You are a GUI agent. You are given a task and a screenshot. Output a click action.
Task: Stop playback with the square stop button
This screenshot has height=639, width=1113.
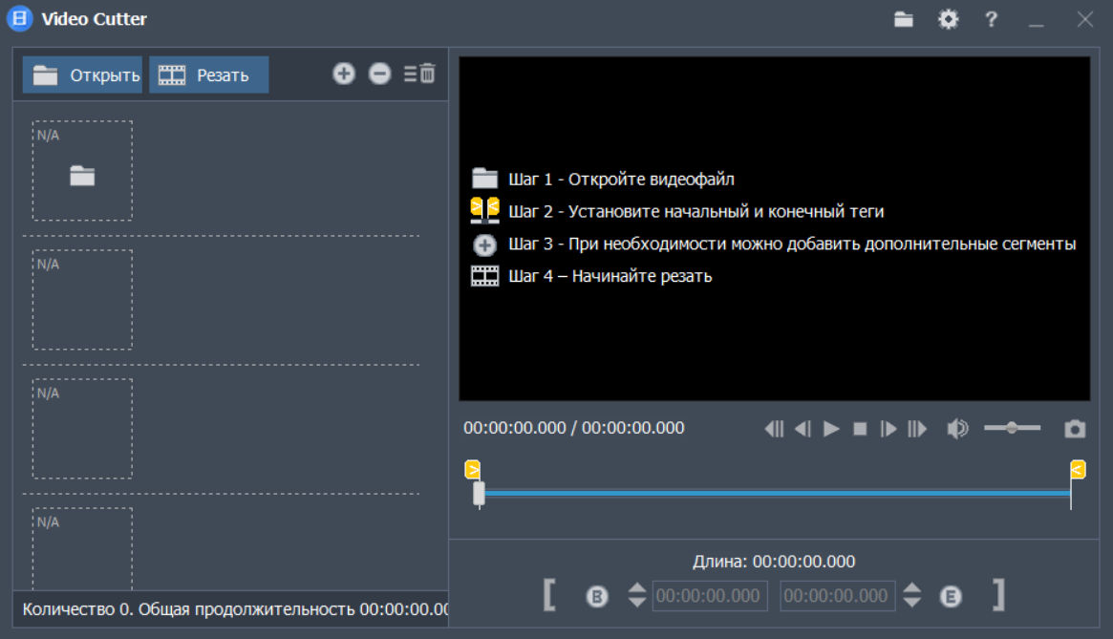click(x=860, y=429)
